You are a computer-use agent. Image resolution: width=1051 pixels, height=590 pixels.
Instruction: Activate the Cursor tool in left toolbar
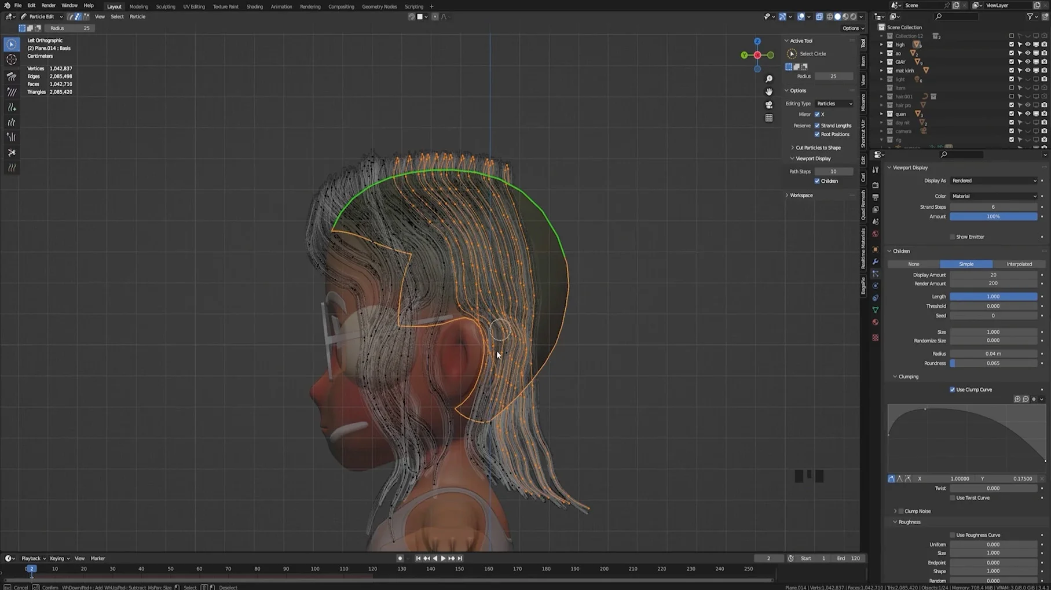pyautogui.click(x=12, y=60)
